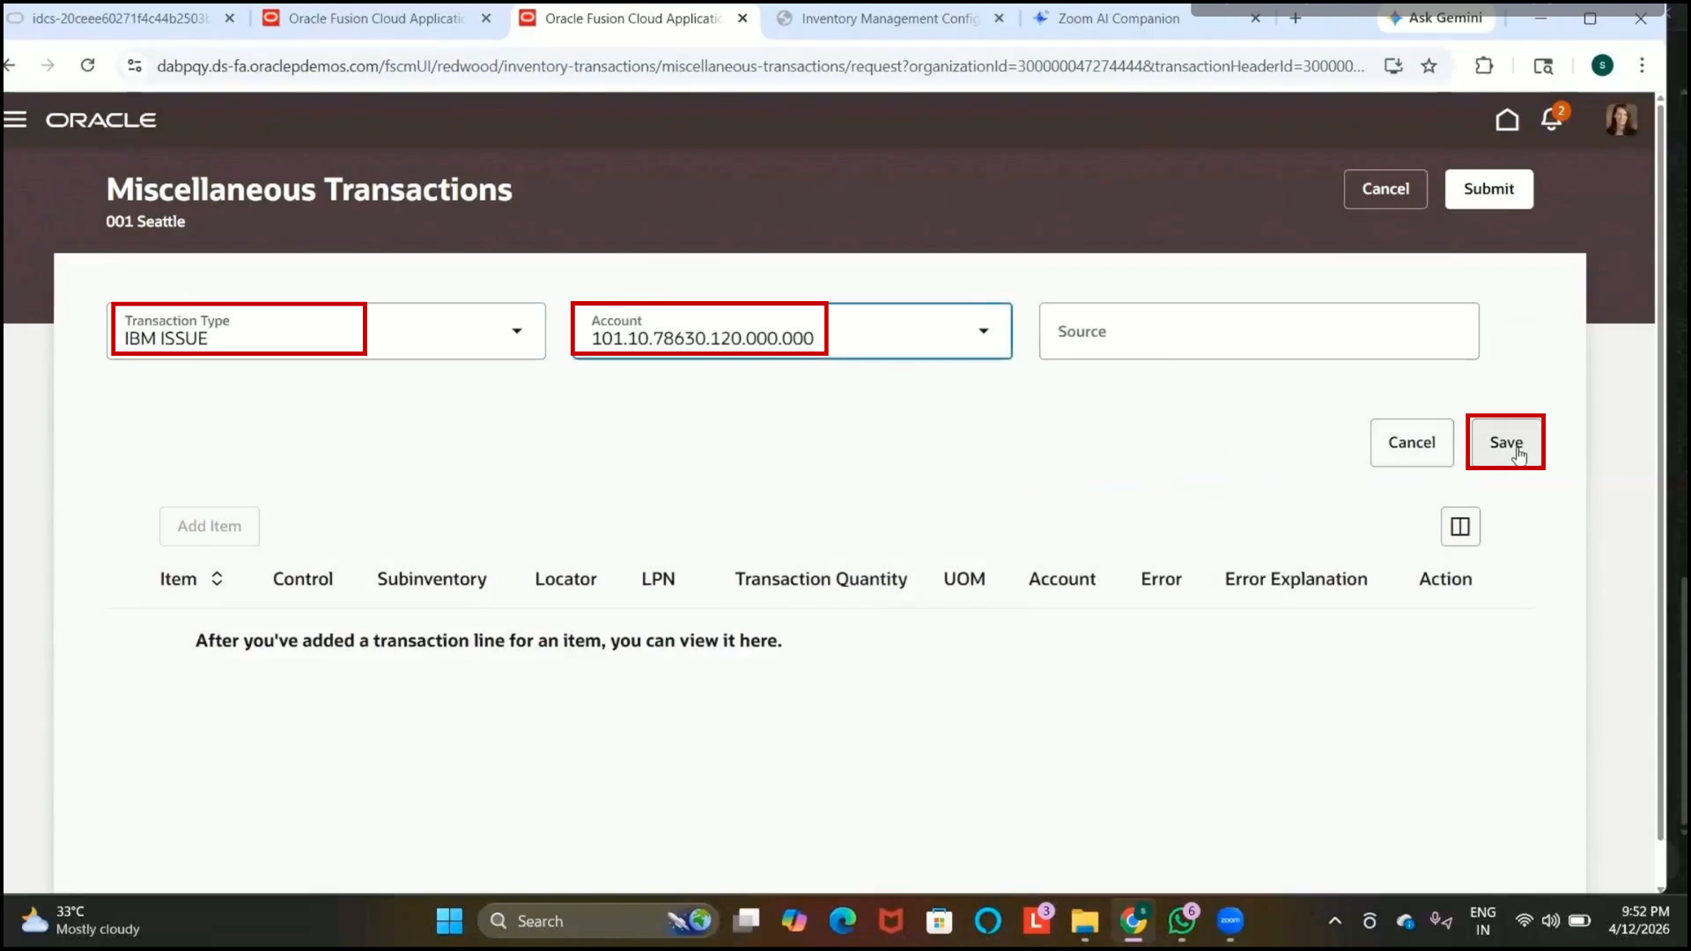1691x951 pixels.
Task: Open File Explorer from taskbar
Action: [1085, 921]
